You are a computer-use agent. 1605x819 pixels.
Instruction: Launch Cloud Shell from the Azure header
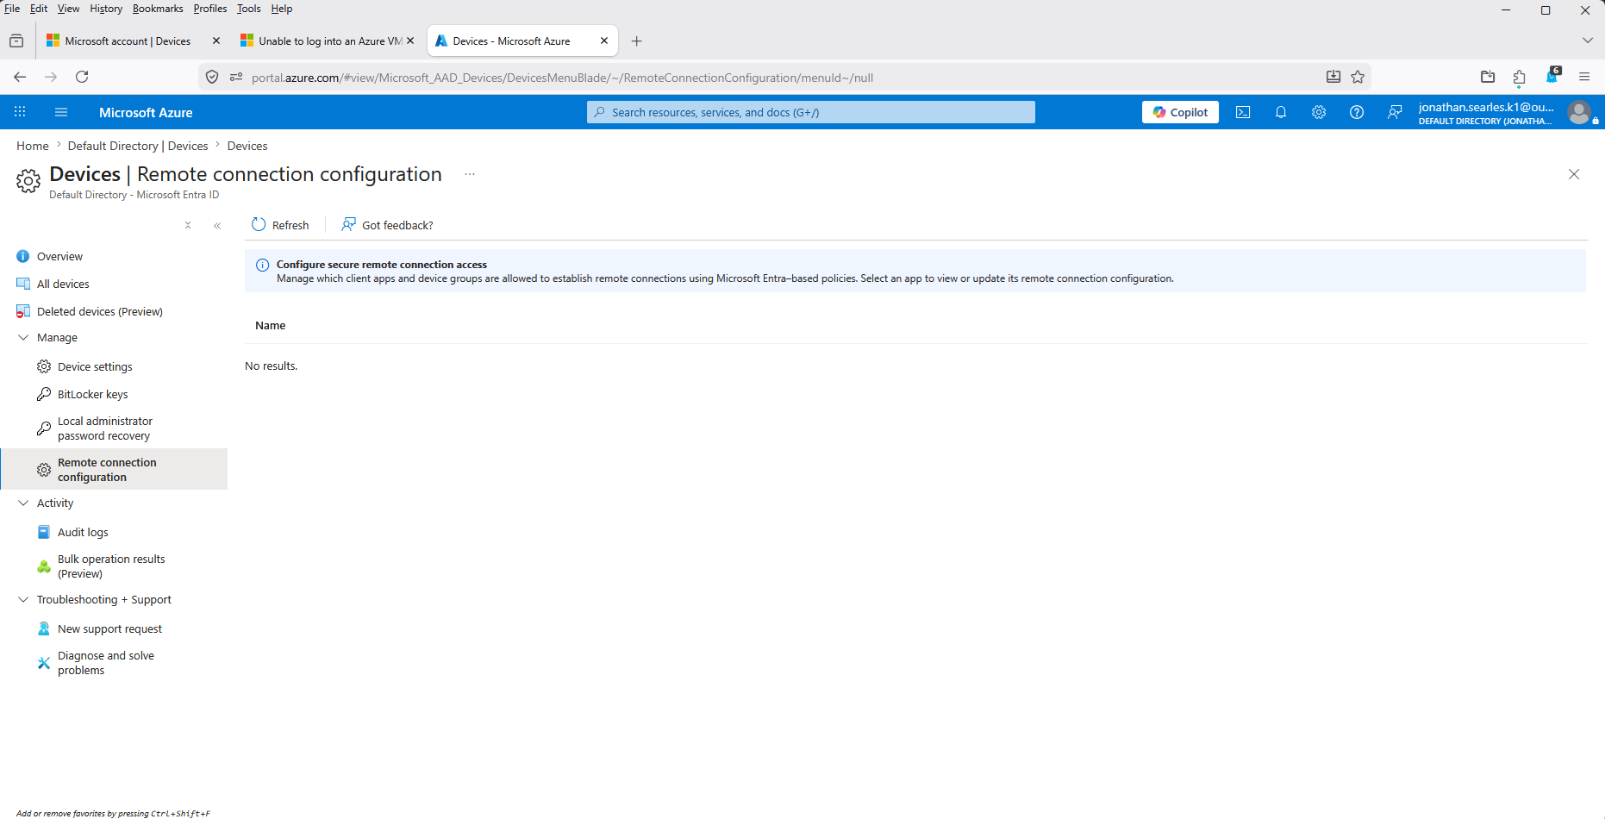1243,112
